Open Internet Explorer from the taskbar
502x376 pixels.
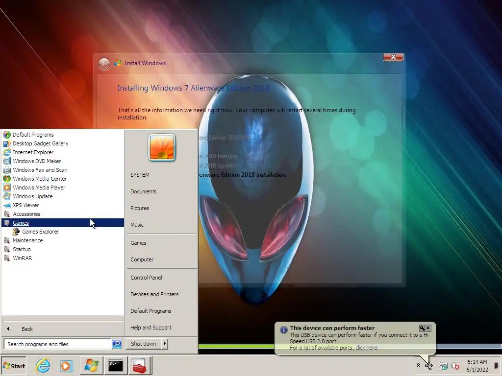pyautogui.click(x=43, y=365)
